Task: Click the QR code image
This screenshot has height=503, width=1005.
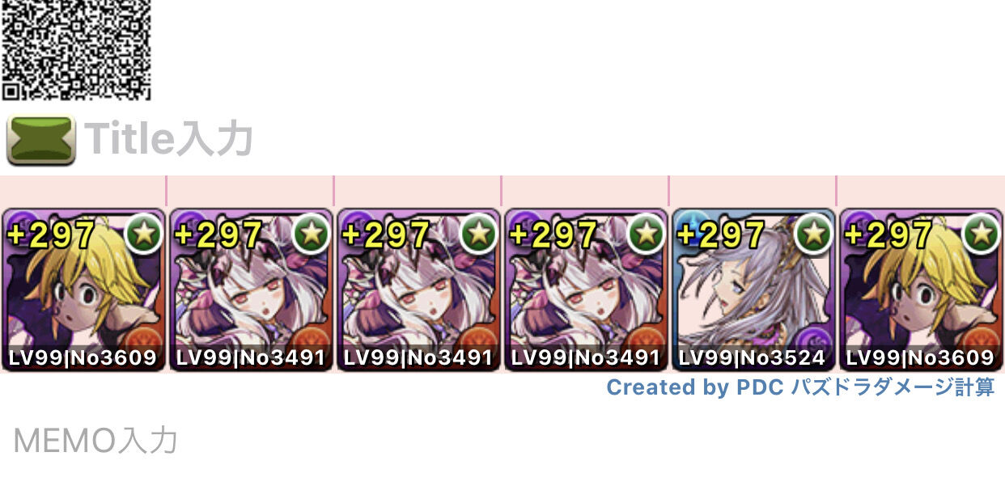Action: pyautogui.click(x=75, y=50)
